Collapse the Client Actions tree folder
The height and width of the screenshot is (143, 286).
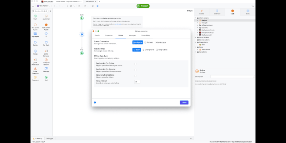pyautogui.click(x=195, y=18)
